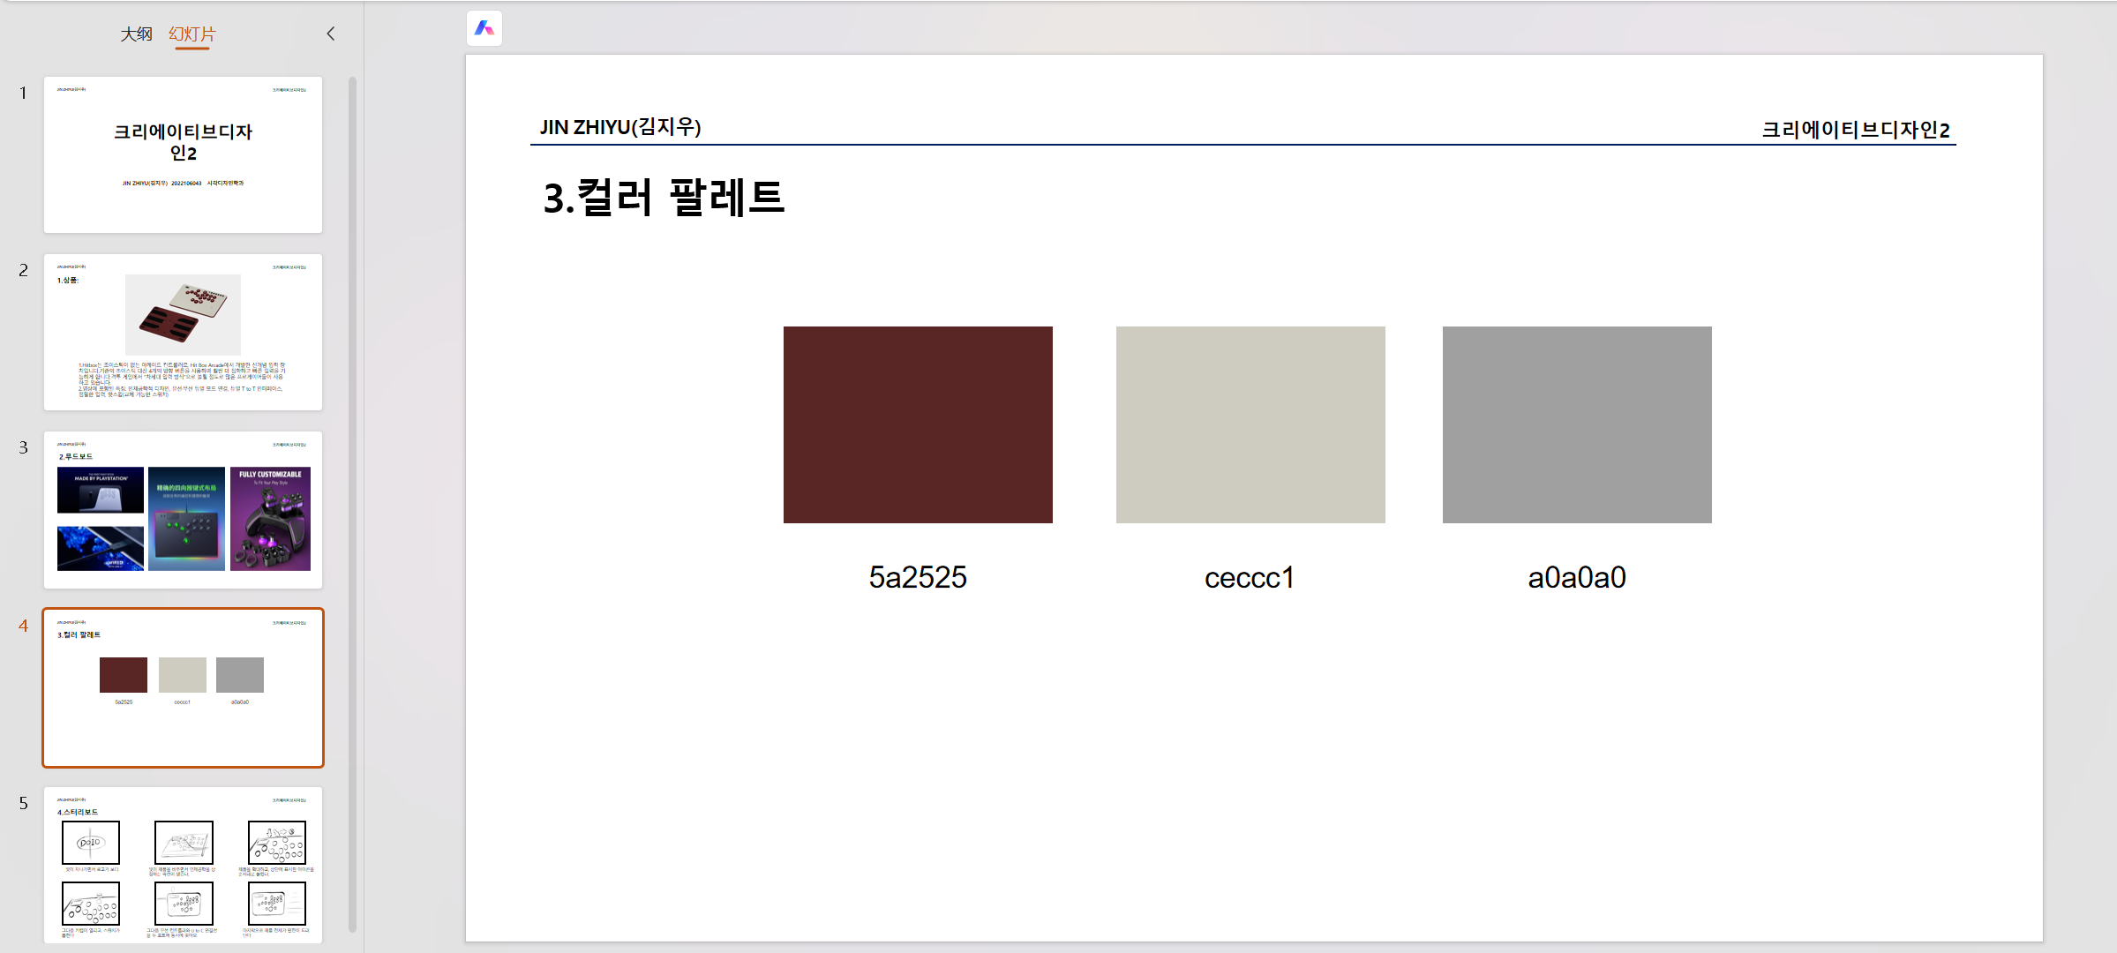Open slide 5 storyboard thumbnail
2117x953 pixels.
tap(183, 865)
